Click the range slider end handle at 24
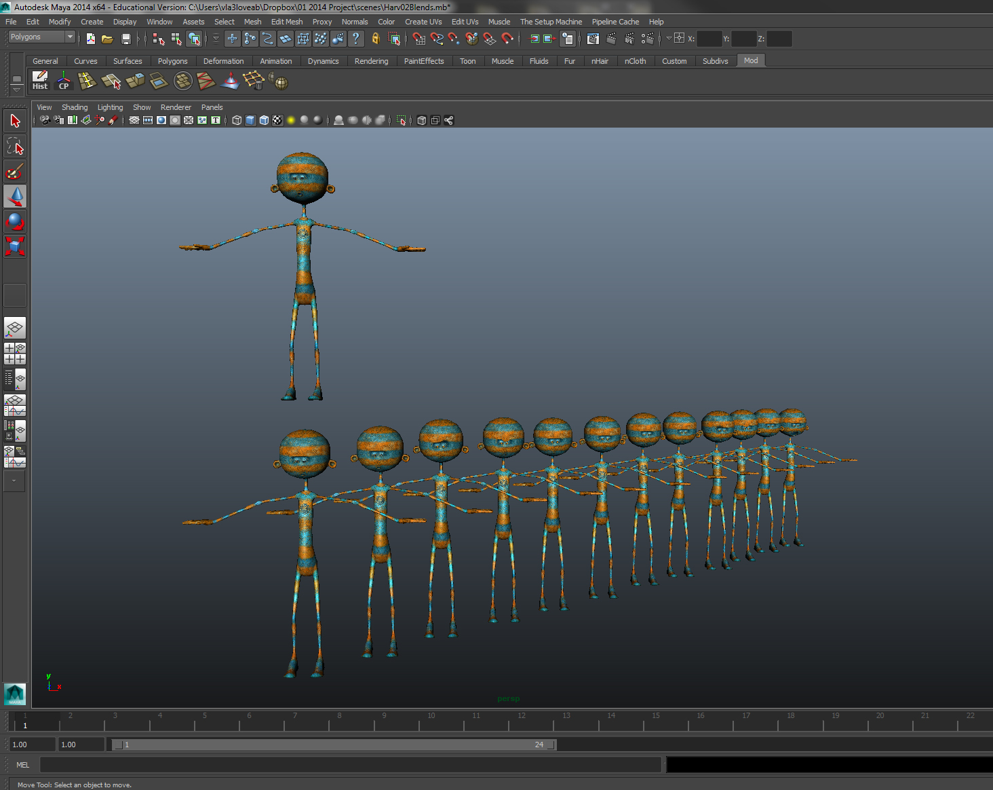 pos(551,745)
